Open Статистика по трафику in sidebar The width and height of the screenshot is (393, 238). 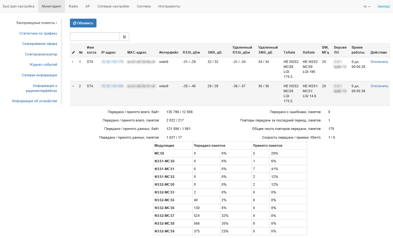(38, 33)
